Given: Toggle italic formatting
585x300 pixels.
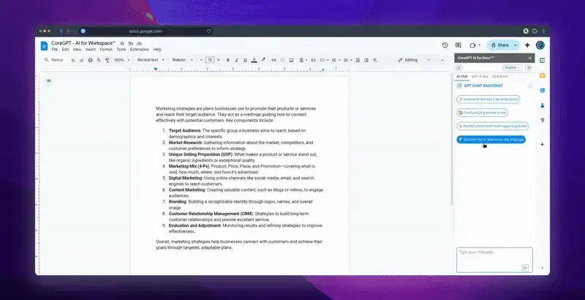Looking at the screenshot, I should [x=235, y=60].
